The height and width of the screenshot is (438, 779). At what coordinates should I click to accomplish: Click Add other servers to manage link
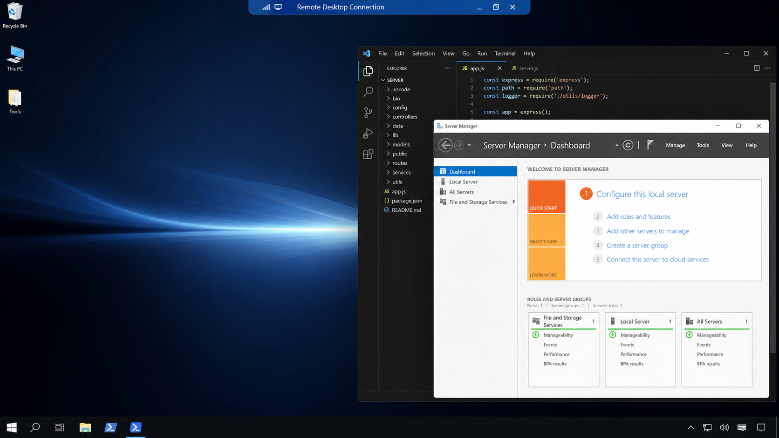(648, 231)
